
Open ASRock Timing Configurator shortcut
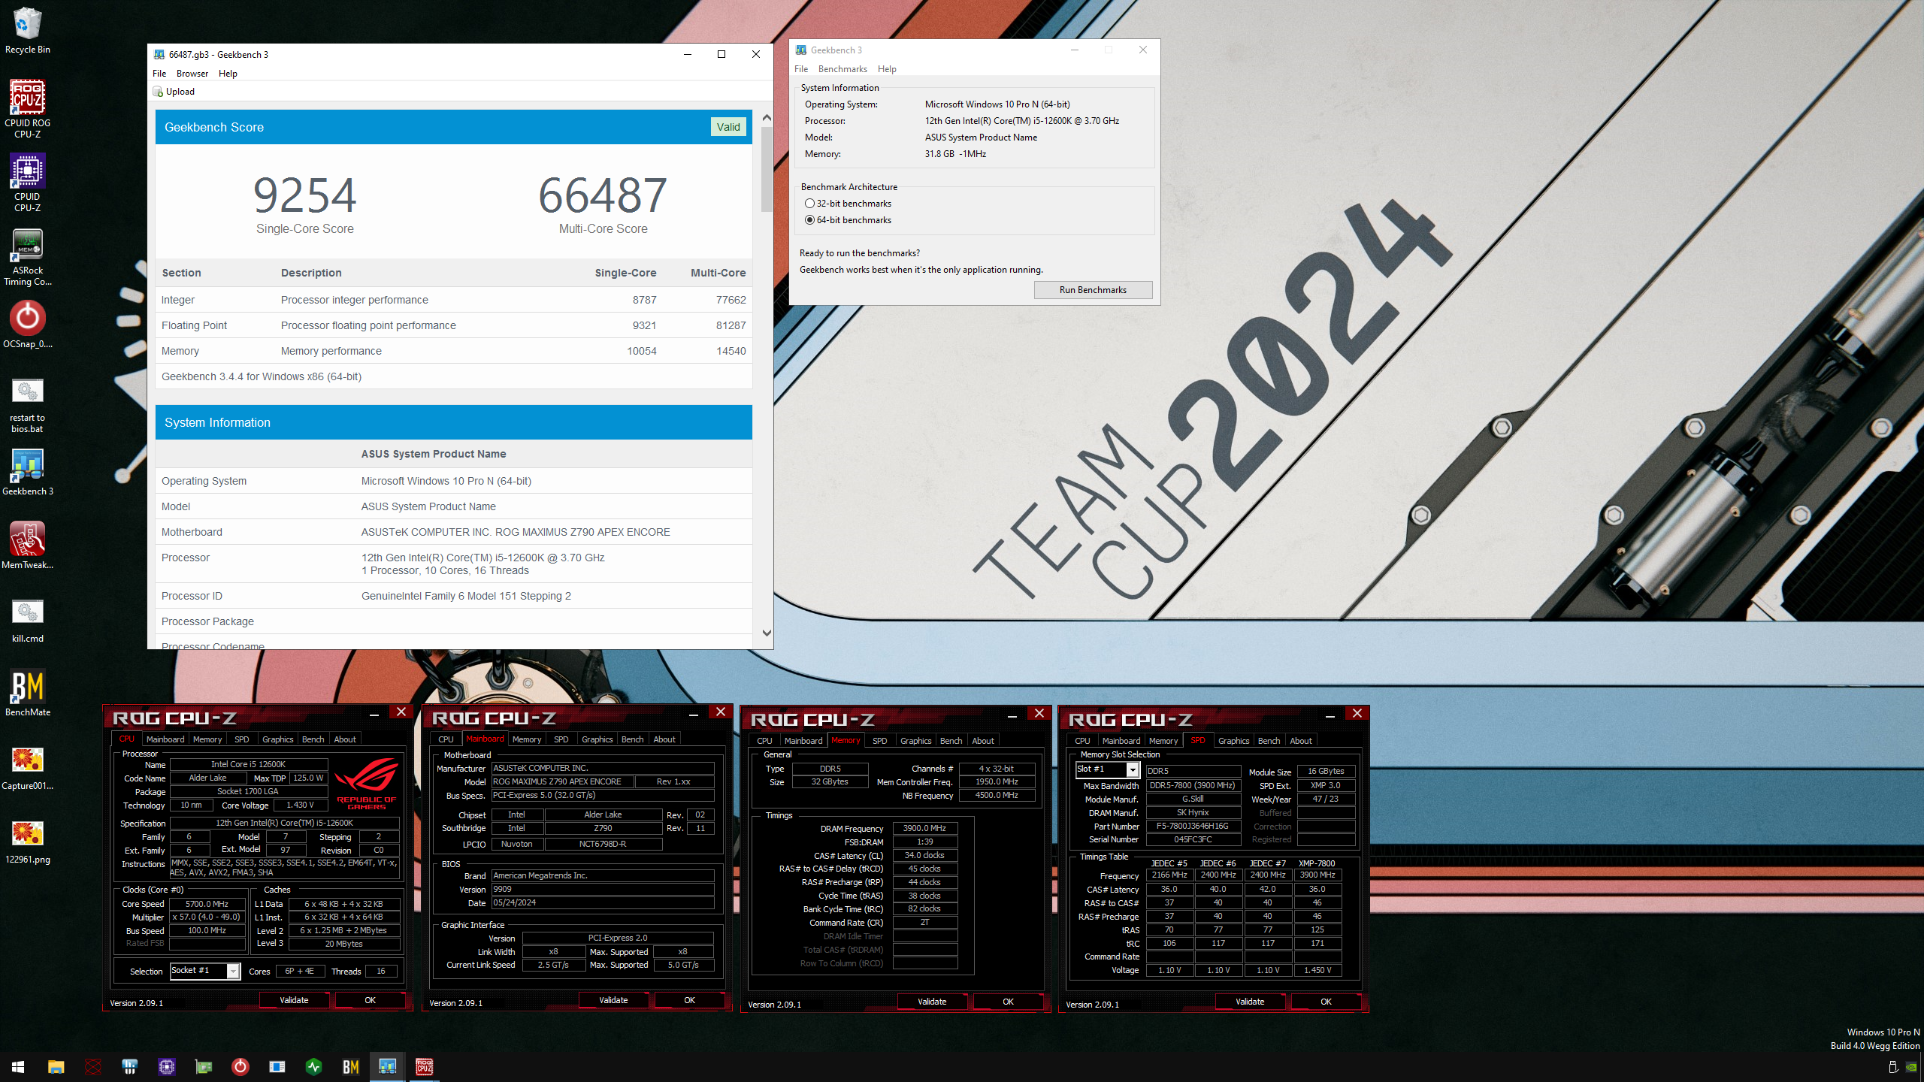(28, 257)
